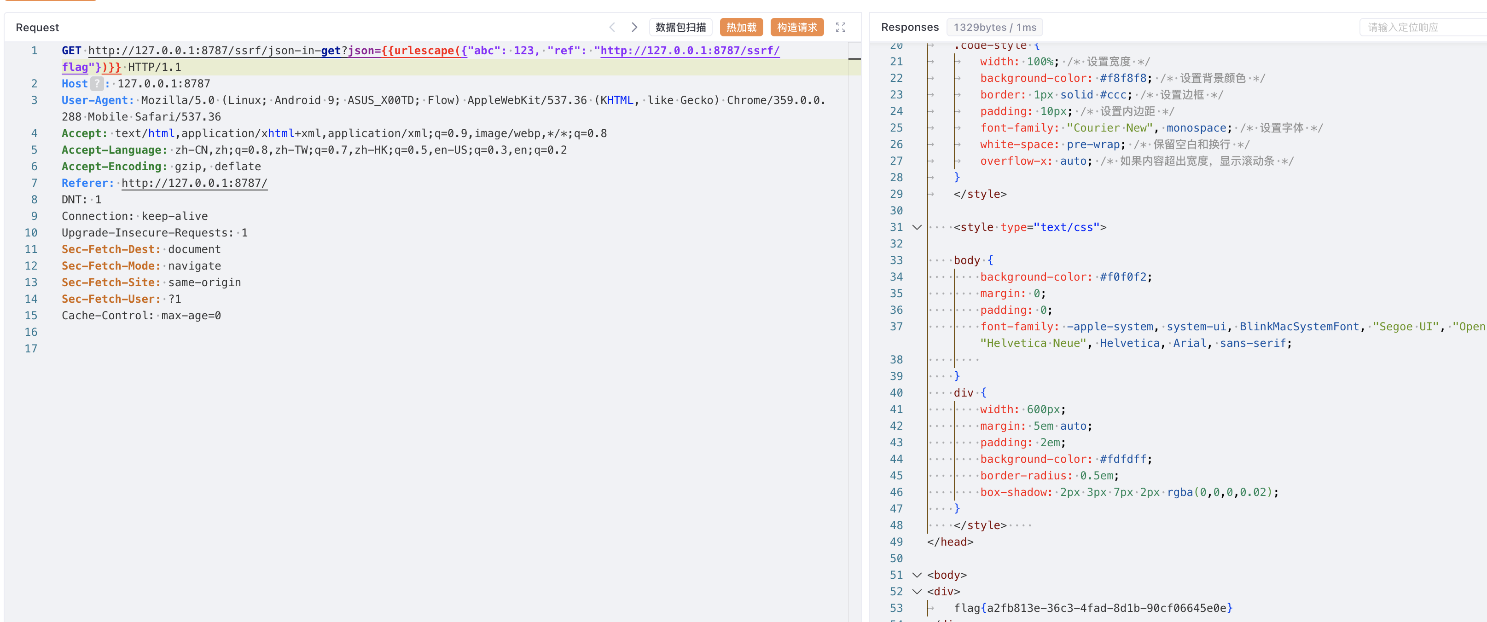Click the 1329bytes / 1ms response info tag
Screen dimensions: 1487x622
point(994,27)
